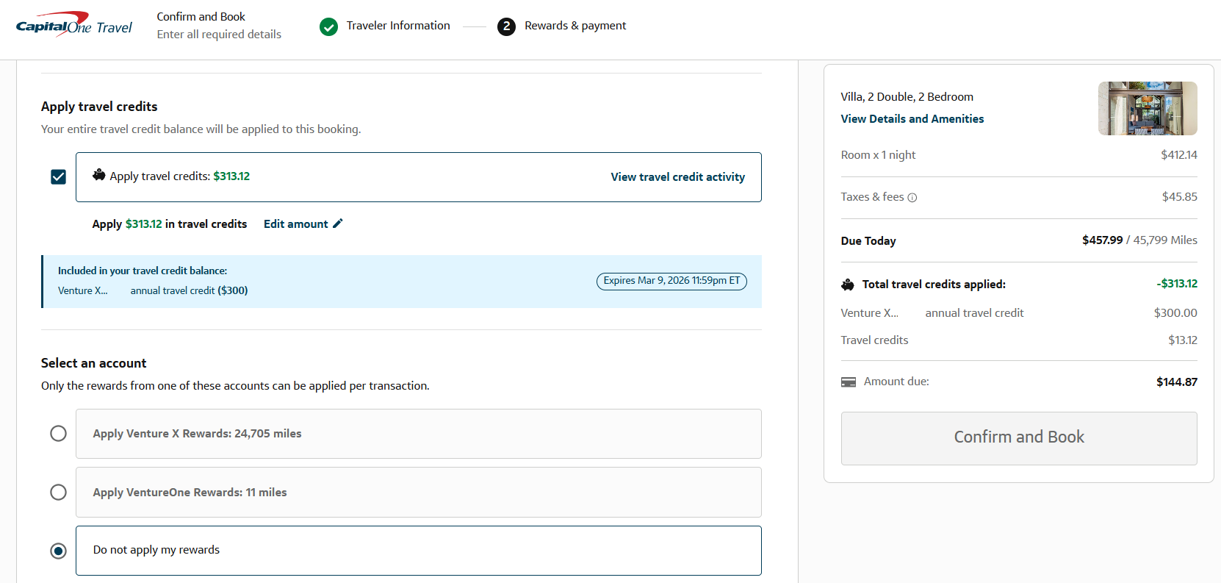Click the pencil icon beside Edit amount
1221x583 pixels.
tap(338, 223)
